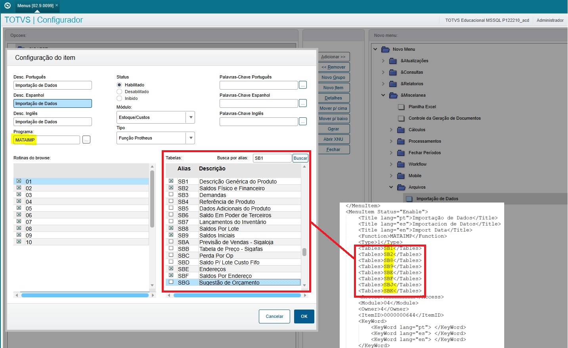Open the Módulo Estoque/Custos dropdown
Screen dimensions: 568x348
pyautogui.click(x=191, y=117)
